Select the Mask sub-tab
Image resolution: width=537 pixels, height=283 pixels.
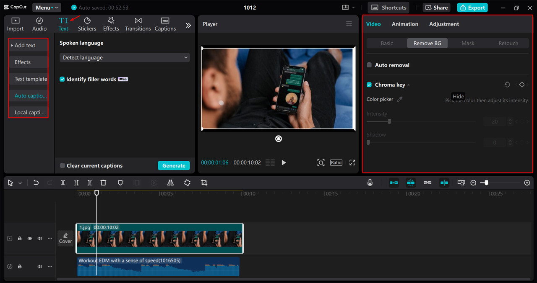pos(468,43)
